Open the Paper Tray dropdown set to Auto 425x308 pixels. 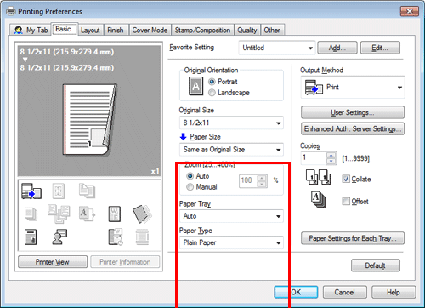click(231, 216)
